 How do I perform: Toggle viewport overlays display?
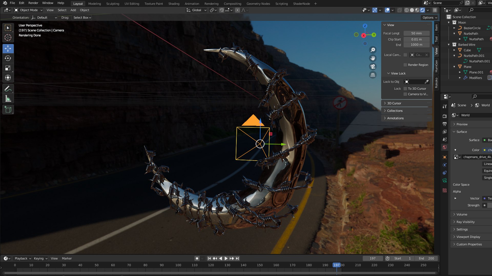387,10
